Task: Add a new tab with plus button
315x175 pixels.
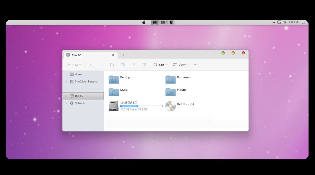Action: [123, 55]
